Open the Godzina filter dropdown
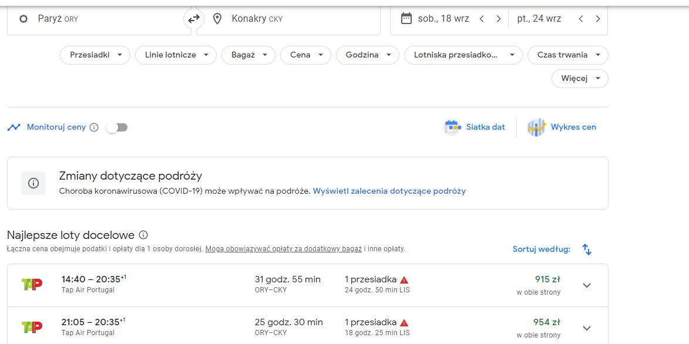 (x=367, y=55)
